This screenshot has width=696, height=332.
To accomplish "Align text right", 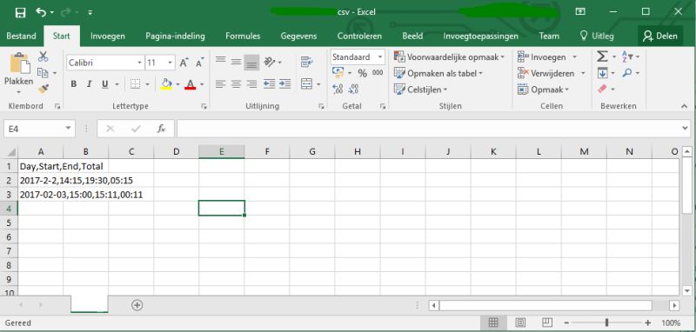I will click(x=251, y=83).
